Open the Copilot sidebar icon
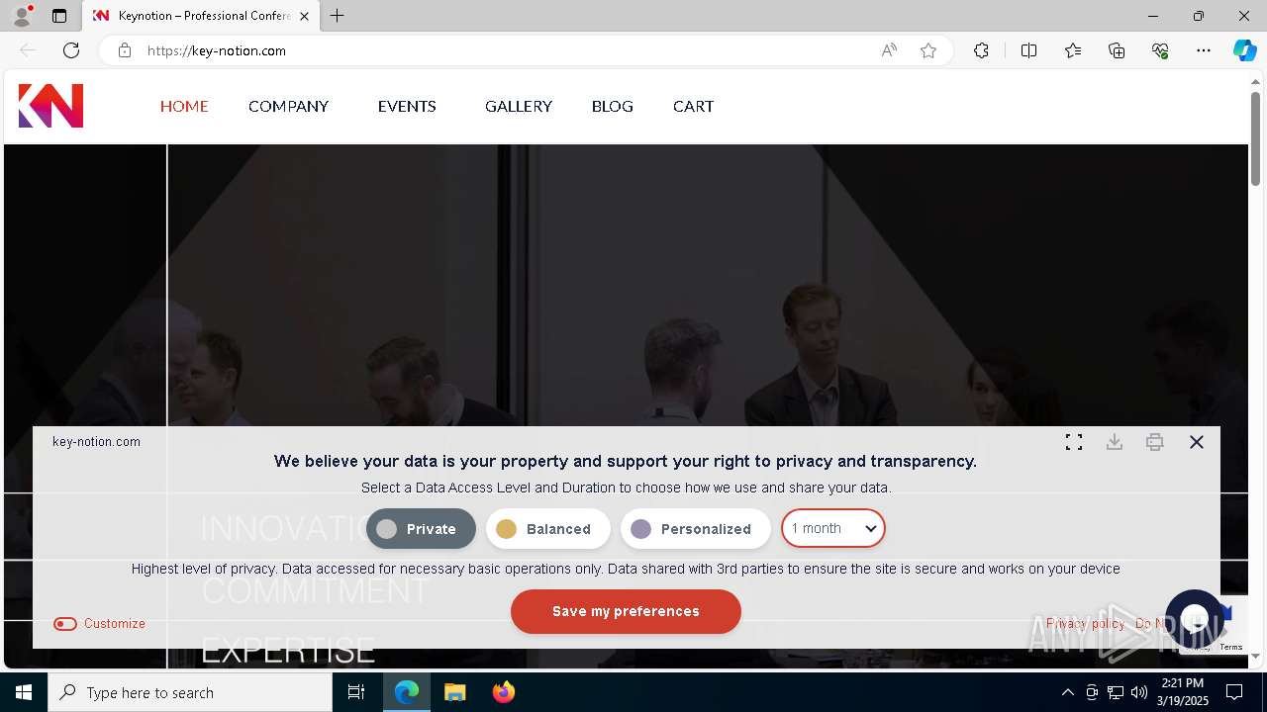The width and height of the screenshot is (1267, 712). 1244,50
